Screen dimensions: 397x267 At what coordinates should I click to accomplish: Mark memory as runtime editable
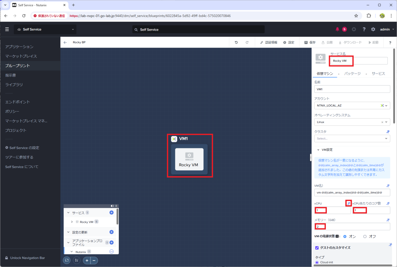[x=388, y=220]
